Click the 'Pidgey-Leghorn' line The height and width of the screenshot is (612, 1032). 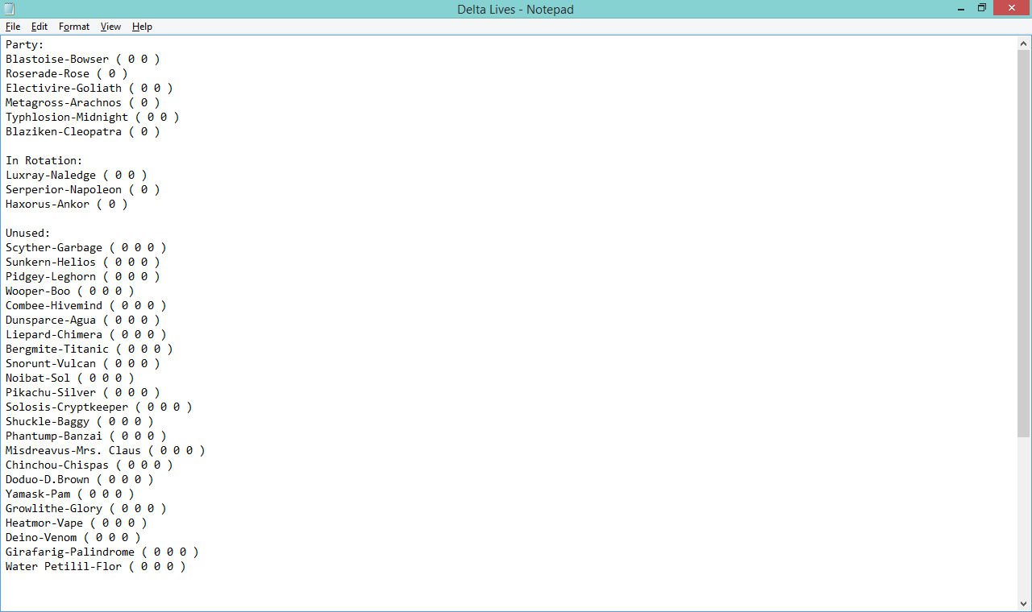click(x=83, y=277)
